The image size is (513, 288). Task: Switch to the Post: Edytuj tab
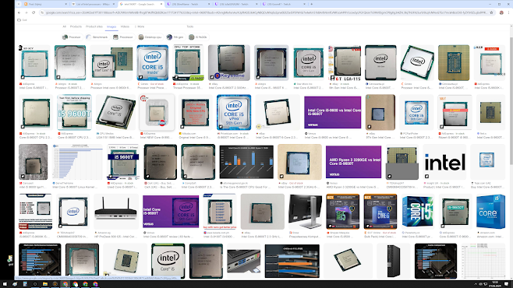[x=45, y=4]
